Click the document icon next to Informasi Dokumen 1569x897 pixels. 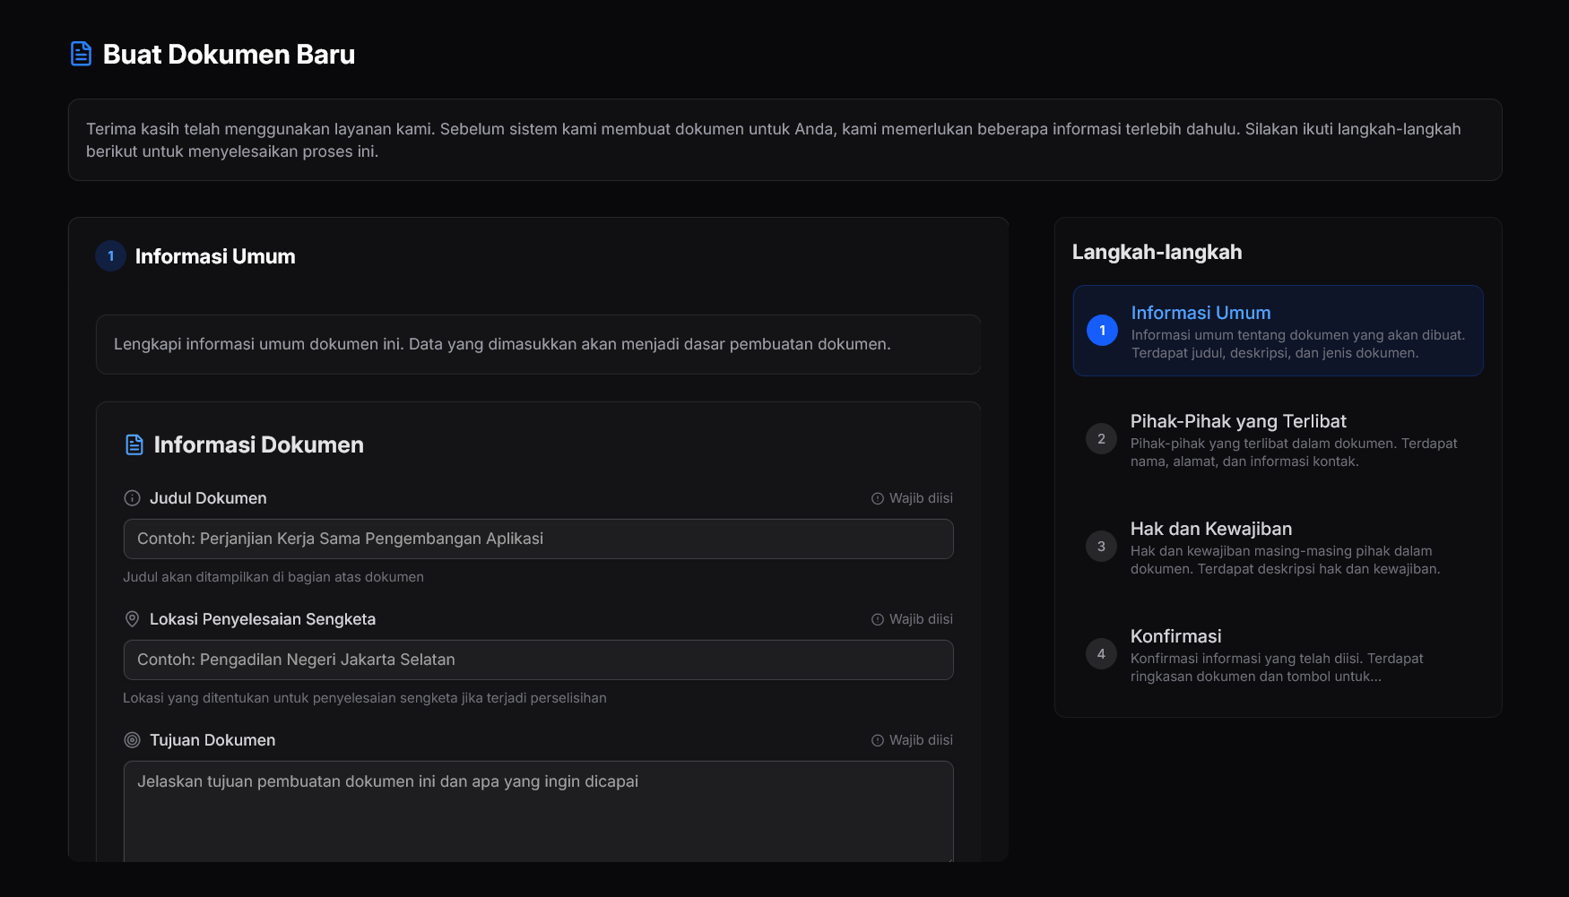click(x=134, y=444)
